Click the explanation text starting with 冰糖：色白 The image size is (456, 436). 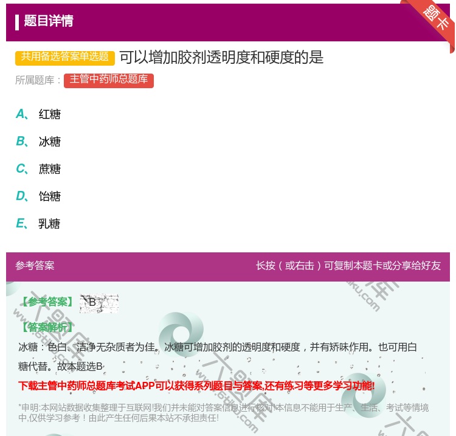[218, 356]
